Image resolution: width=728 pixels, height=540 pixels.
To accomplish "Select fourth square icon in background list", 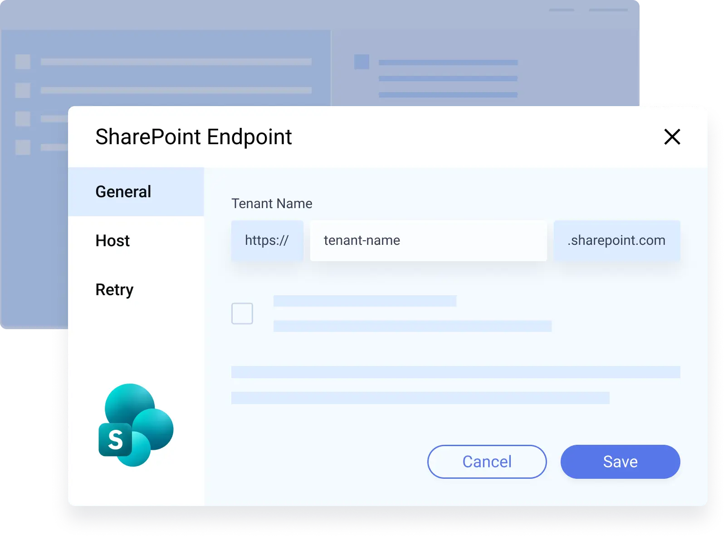I will (23, 147).
